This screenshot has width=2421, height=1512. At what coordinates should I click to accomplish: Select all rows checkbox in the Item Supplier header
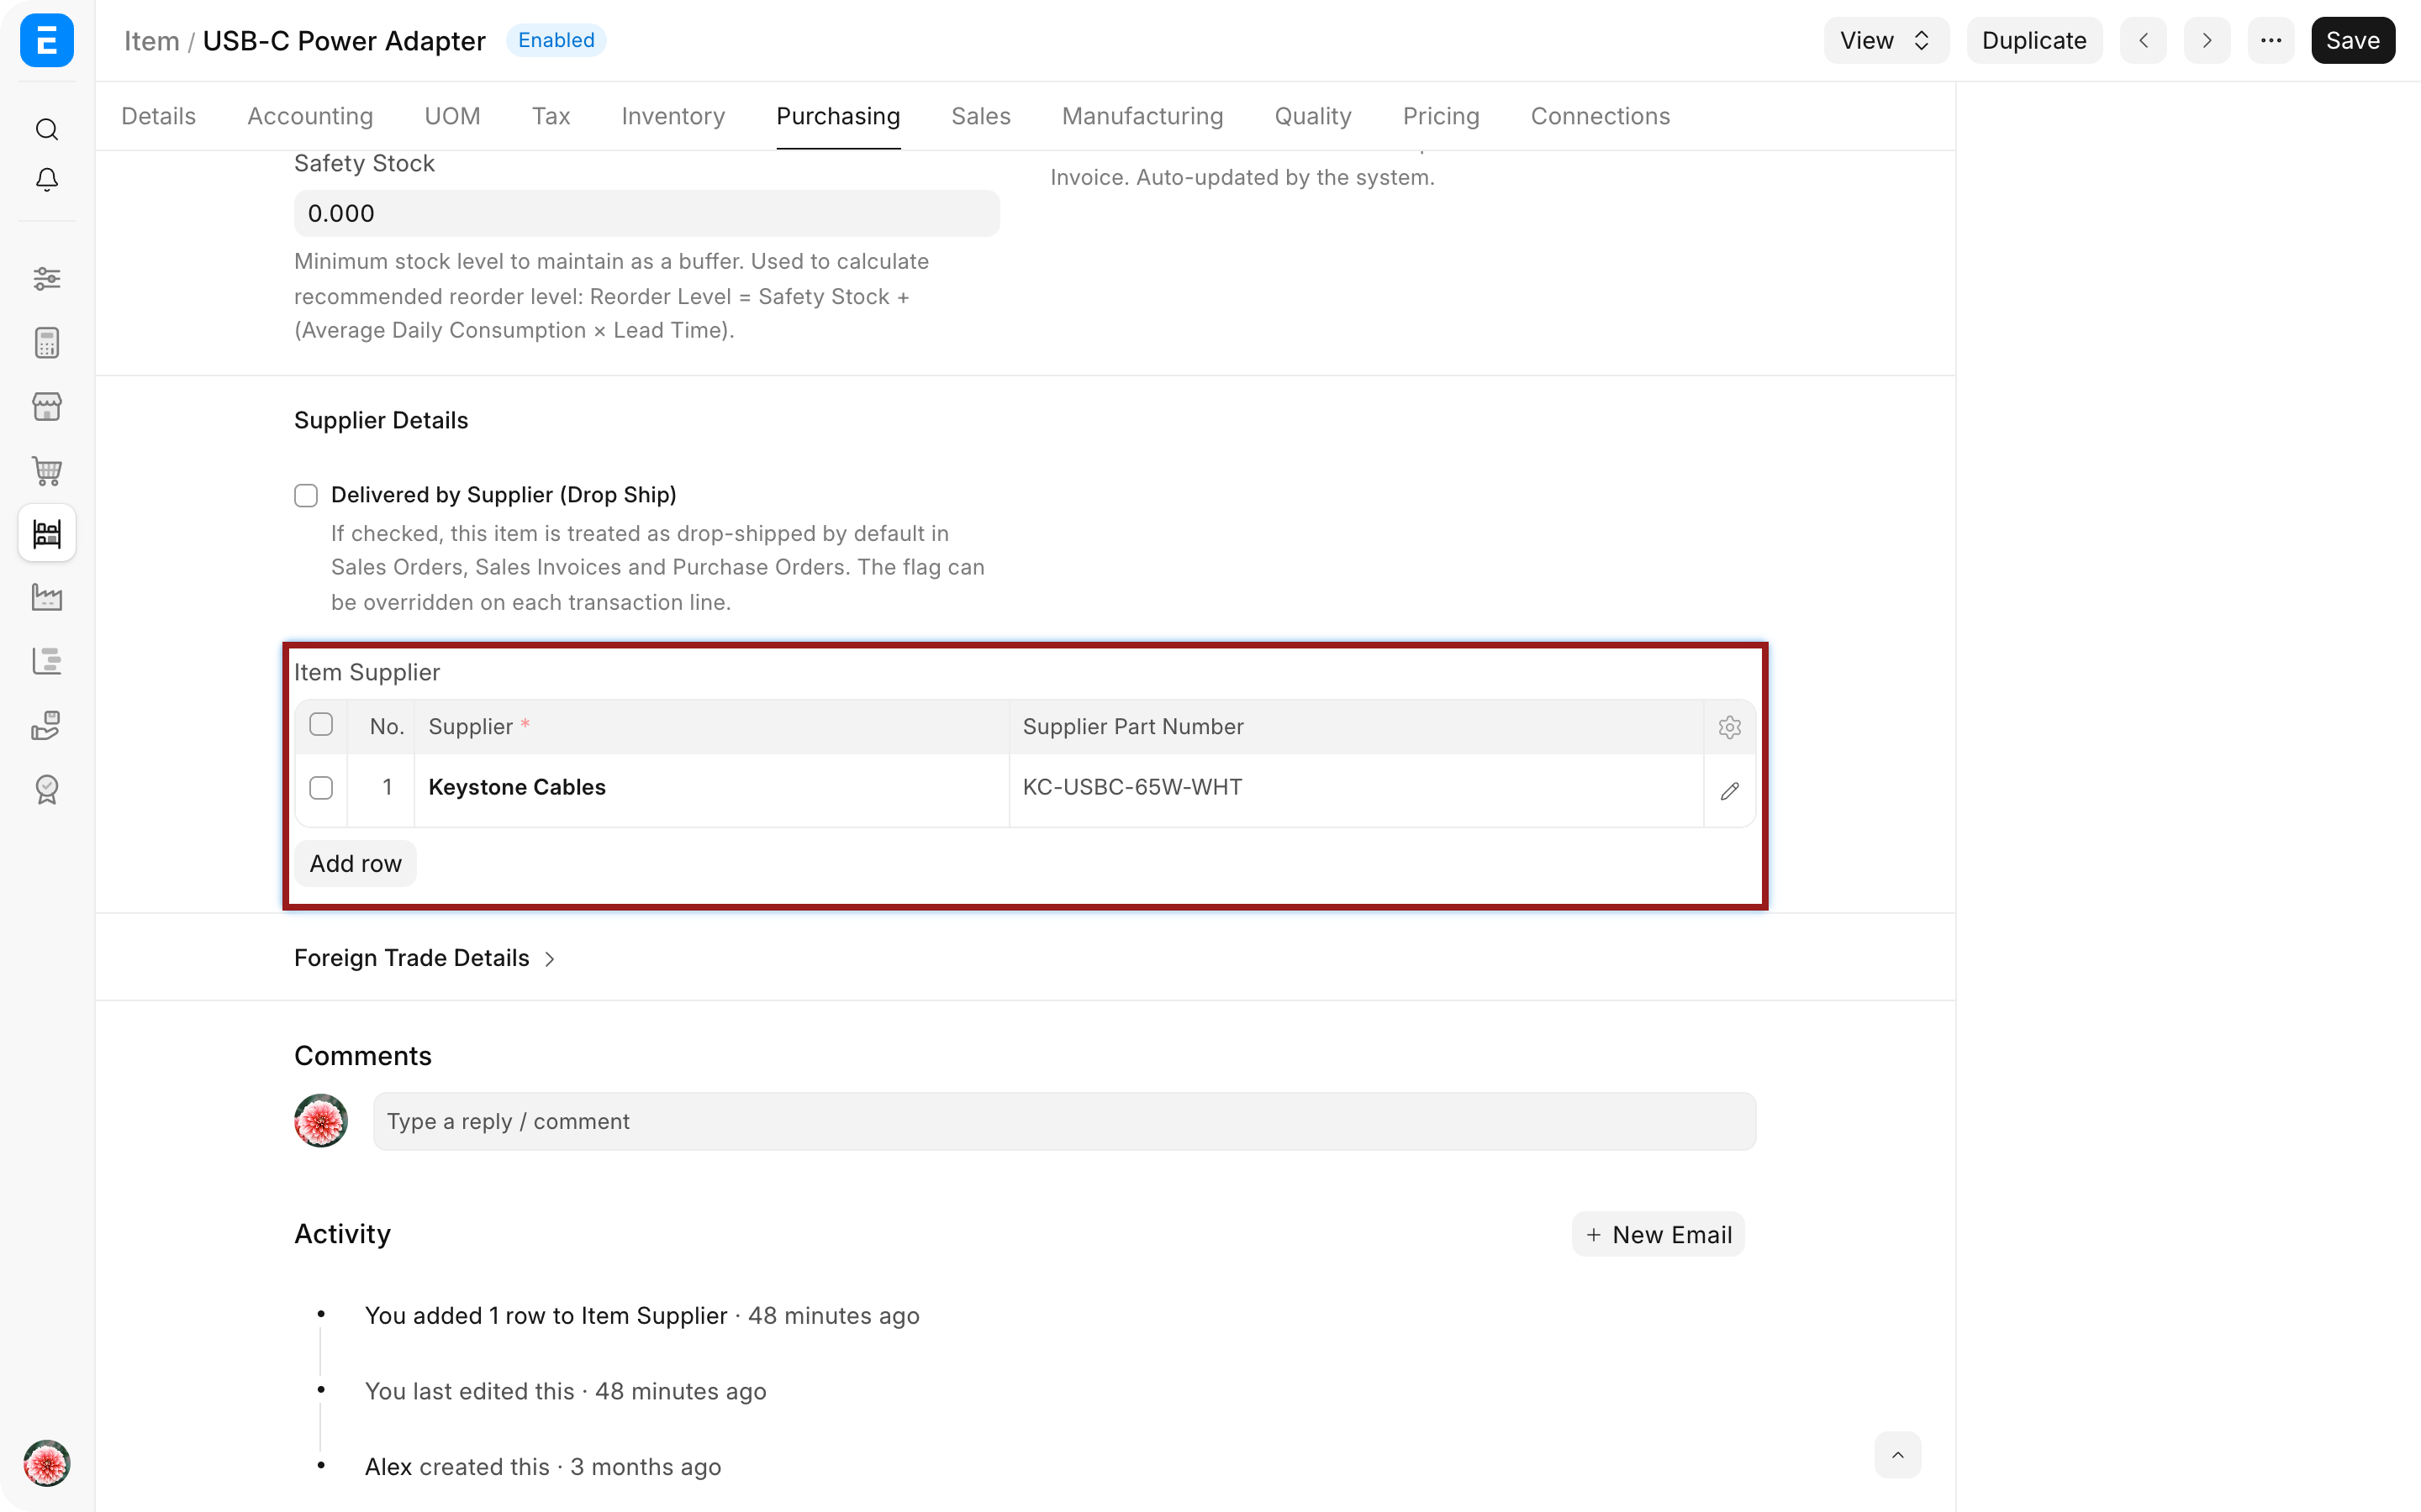[x=321, y=724]
